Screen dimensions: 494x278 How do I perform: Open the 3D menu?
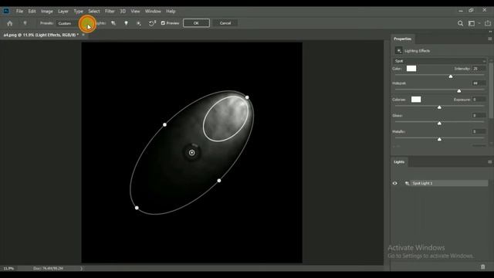[123, 11]
